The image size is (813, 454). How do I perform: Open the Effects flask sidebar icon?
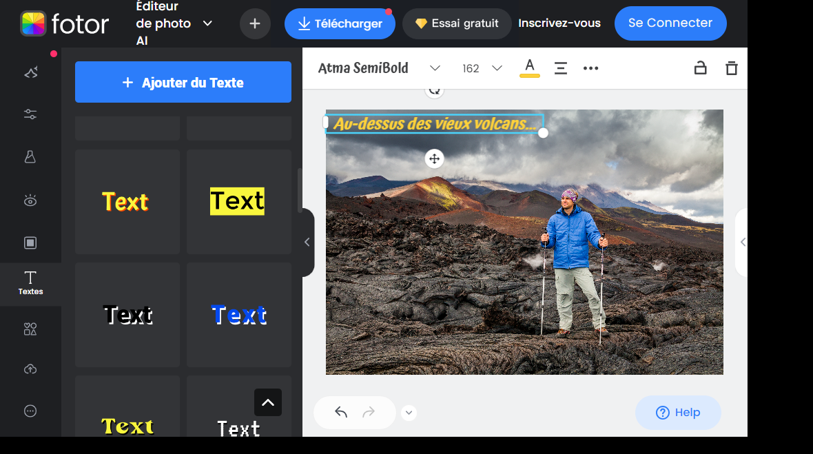pos(30,157)
